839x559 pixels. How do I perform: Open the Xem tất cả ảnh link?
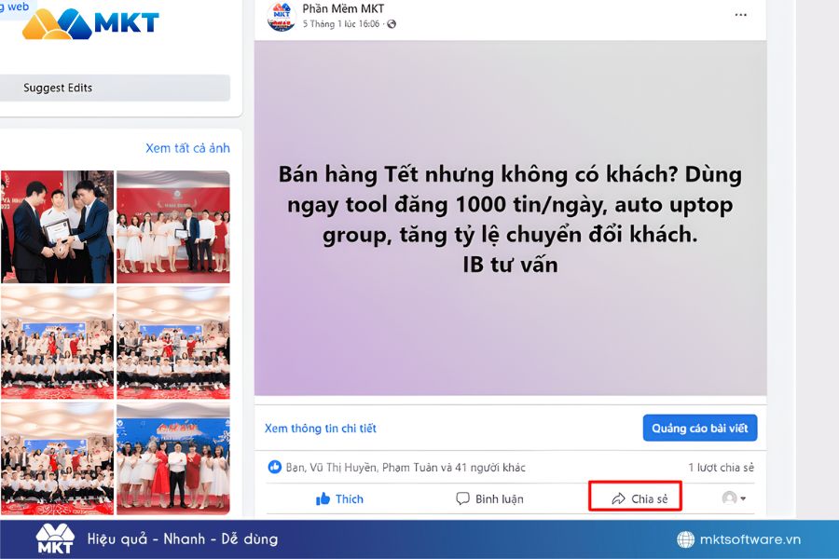187,148
